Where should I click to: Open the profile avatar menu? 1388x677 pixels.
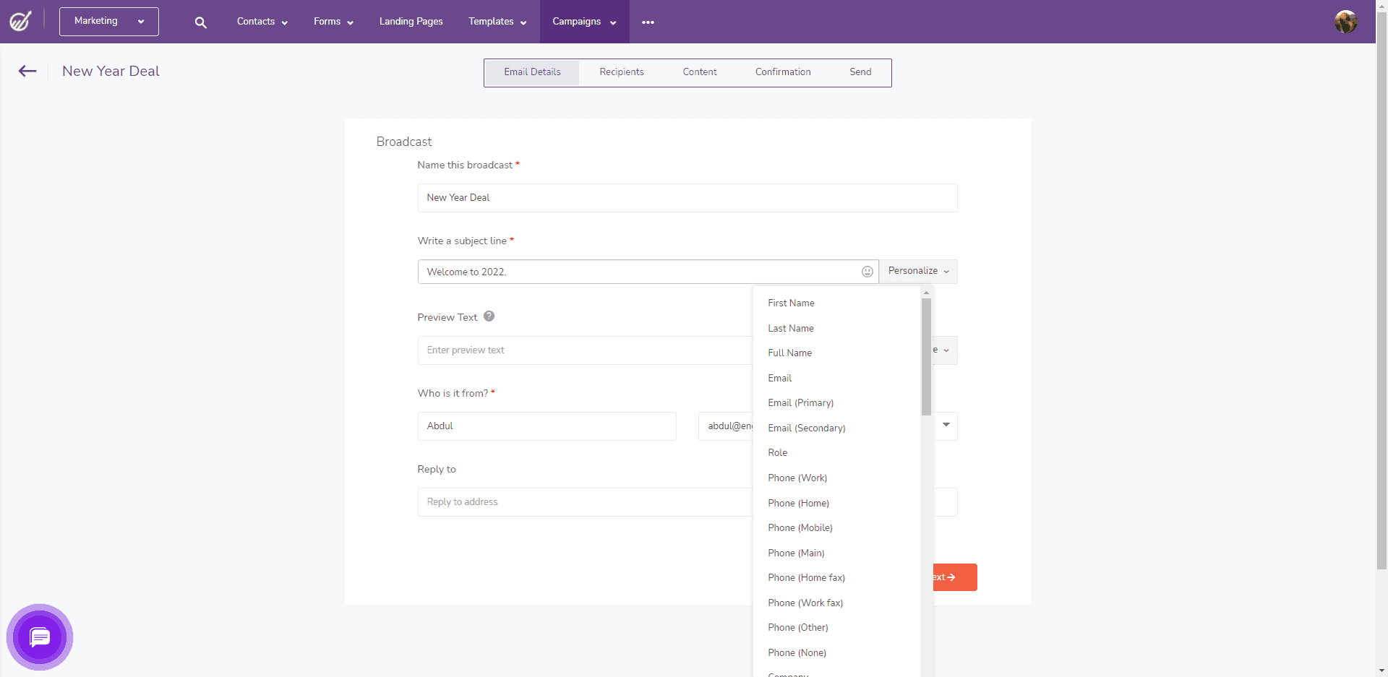point(1346,22)
